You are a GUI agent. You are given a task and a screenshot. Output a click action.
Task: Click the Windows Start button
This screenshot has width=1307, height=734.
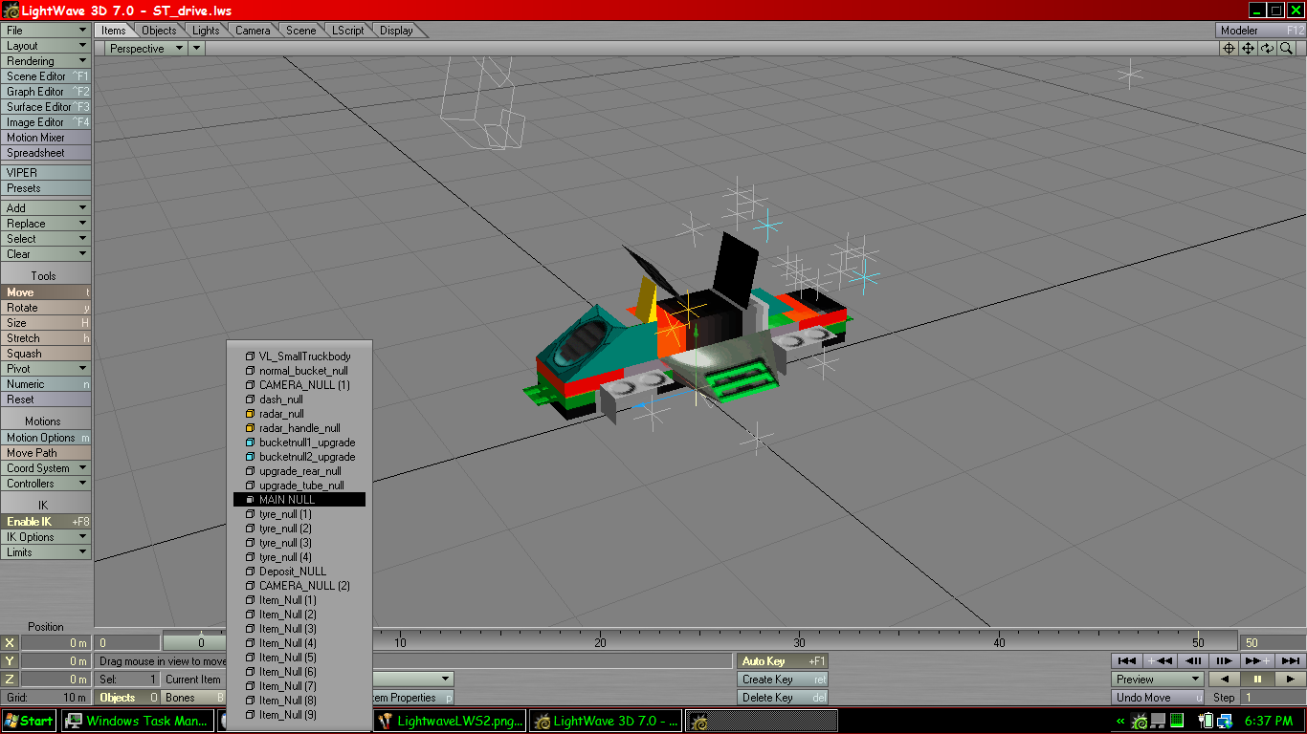29,721
